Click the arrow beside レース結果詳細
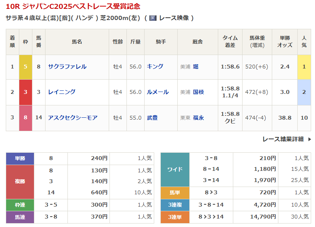Viewport: 315px width, 227px height. tap(309, 139)
